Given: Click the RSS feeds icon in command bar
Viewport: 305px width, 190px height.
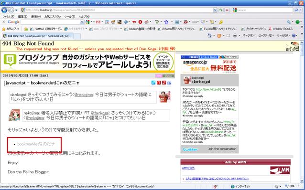Looking at the screenshot, I should 219,35.
